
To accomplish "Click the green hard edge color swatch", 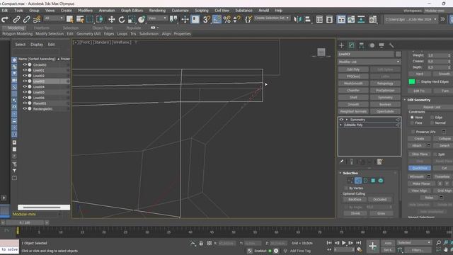I will coord(412,82).
